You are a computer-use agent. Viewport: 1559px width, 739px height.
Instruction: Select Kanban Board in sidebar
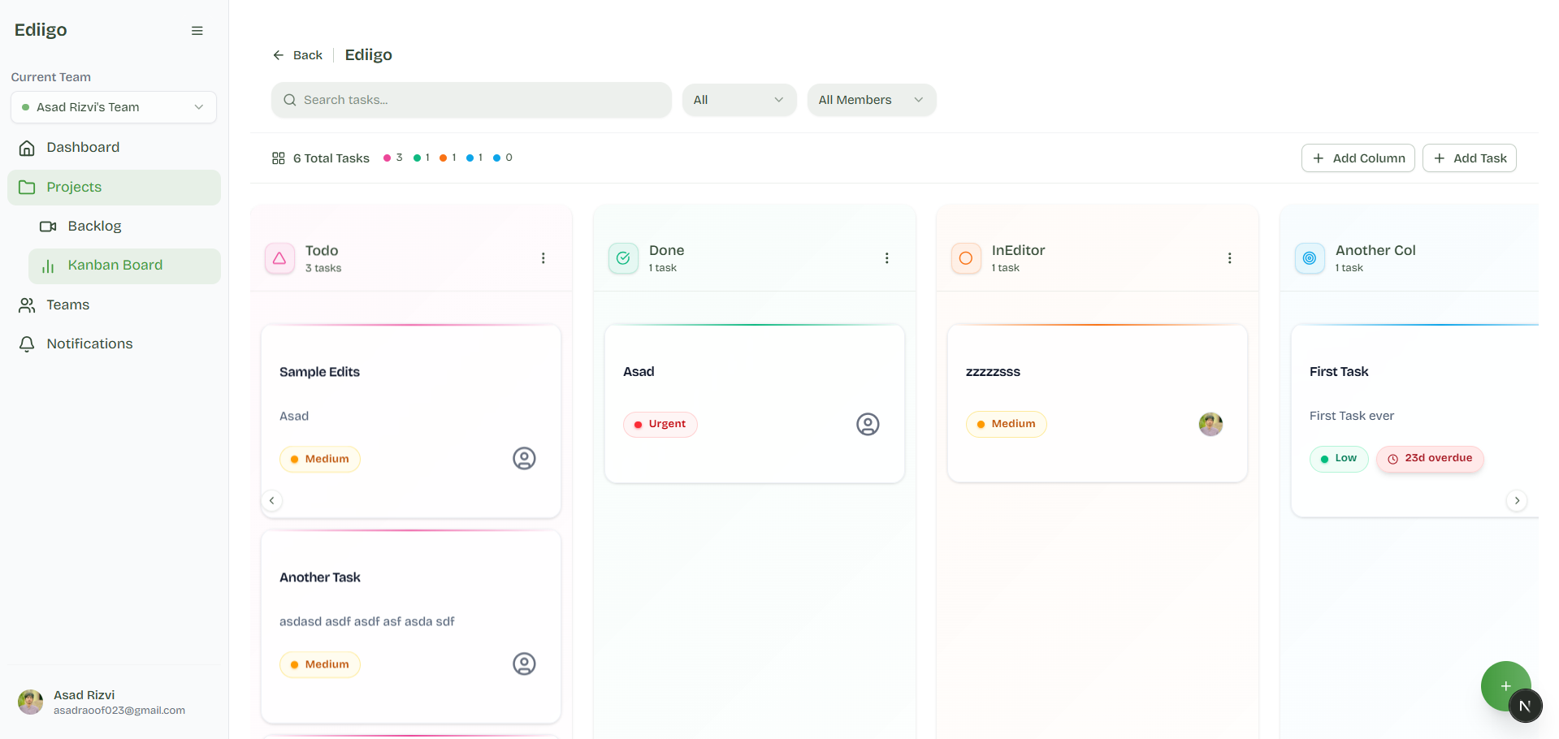click(124, 266)
